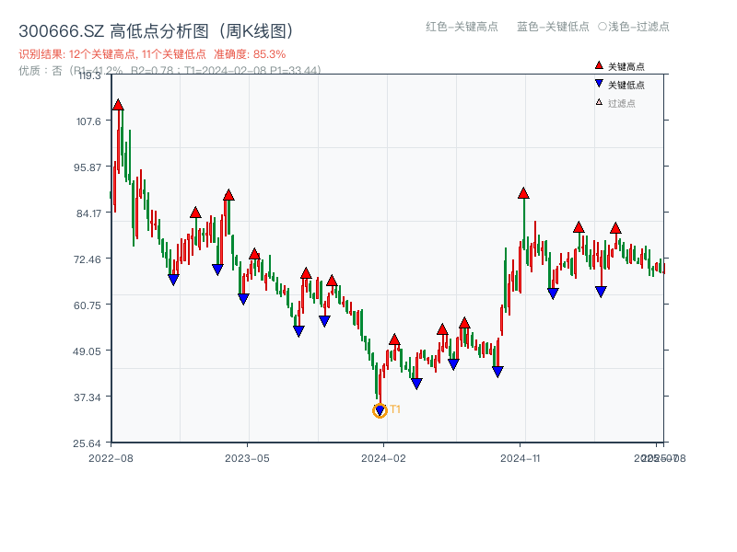Click the 95.87 y-axis label
The width and height of the screenshot is (737, 552).
coord(88,167)
